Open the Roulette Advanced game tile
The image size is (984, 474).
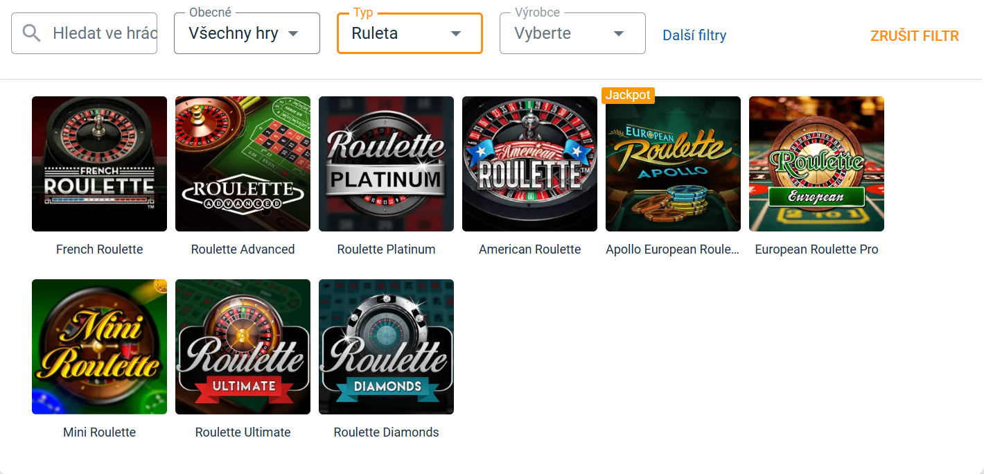243,164
